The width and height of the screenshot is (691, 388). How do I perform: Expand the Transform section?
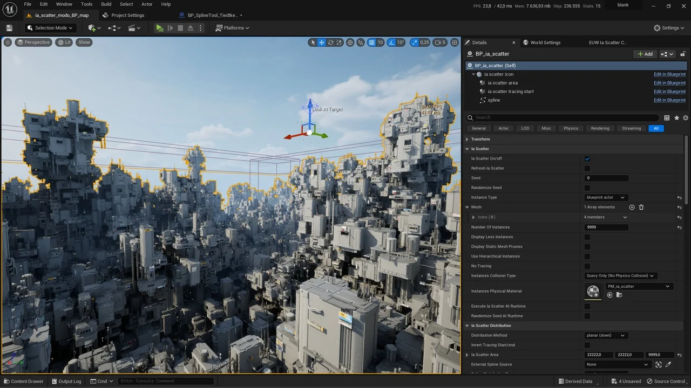tap(468, 139)
